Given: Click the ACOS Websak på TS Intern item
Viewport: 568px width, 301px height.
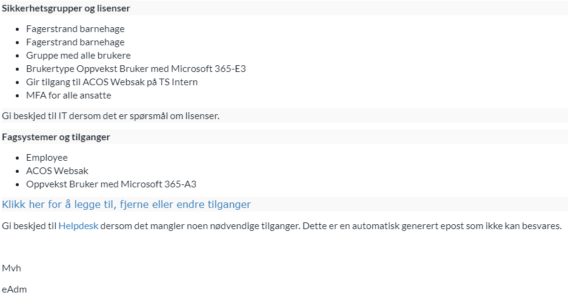Looking at the screenshot, I should click(112, 82).
